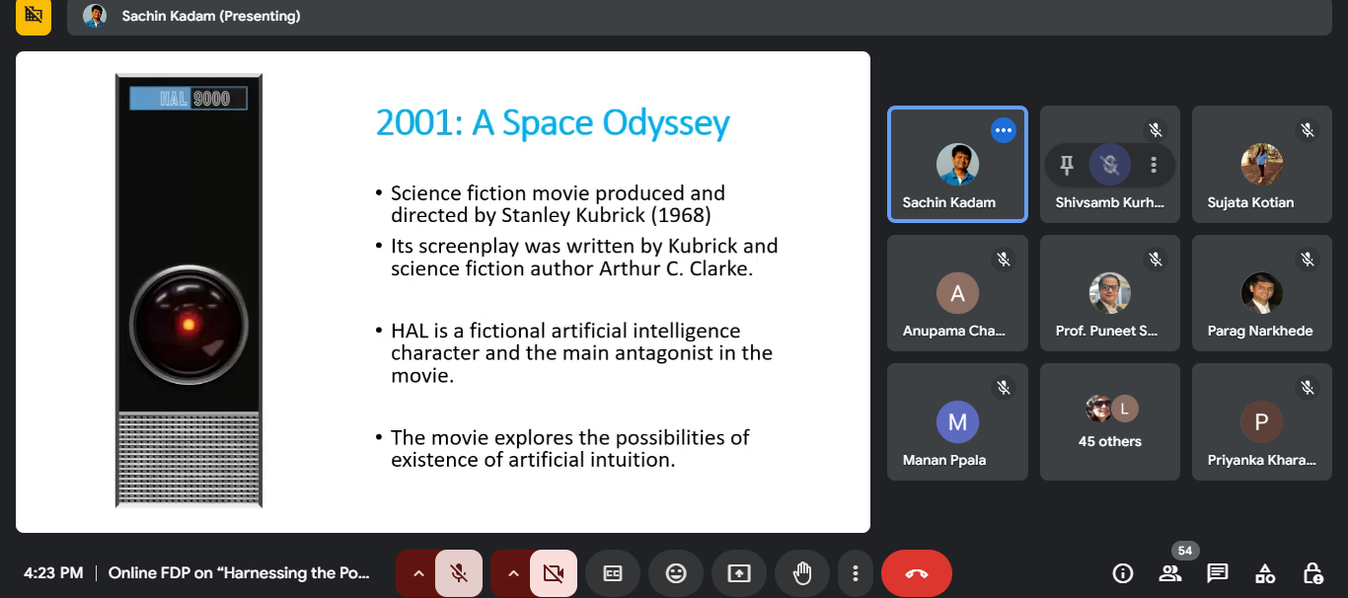Open the emoji reactions picker
This screenshot has width=1348, height=598.
(676, 573)
